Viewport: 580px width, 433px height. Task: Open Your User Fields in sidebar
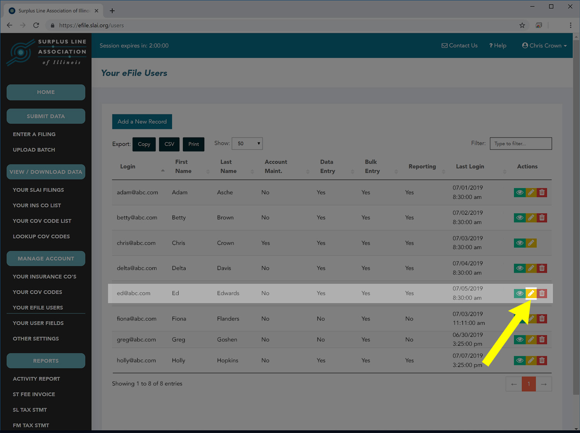(38, 323)
